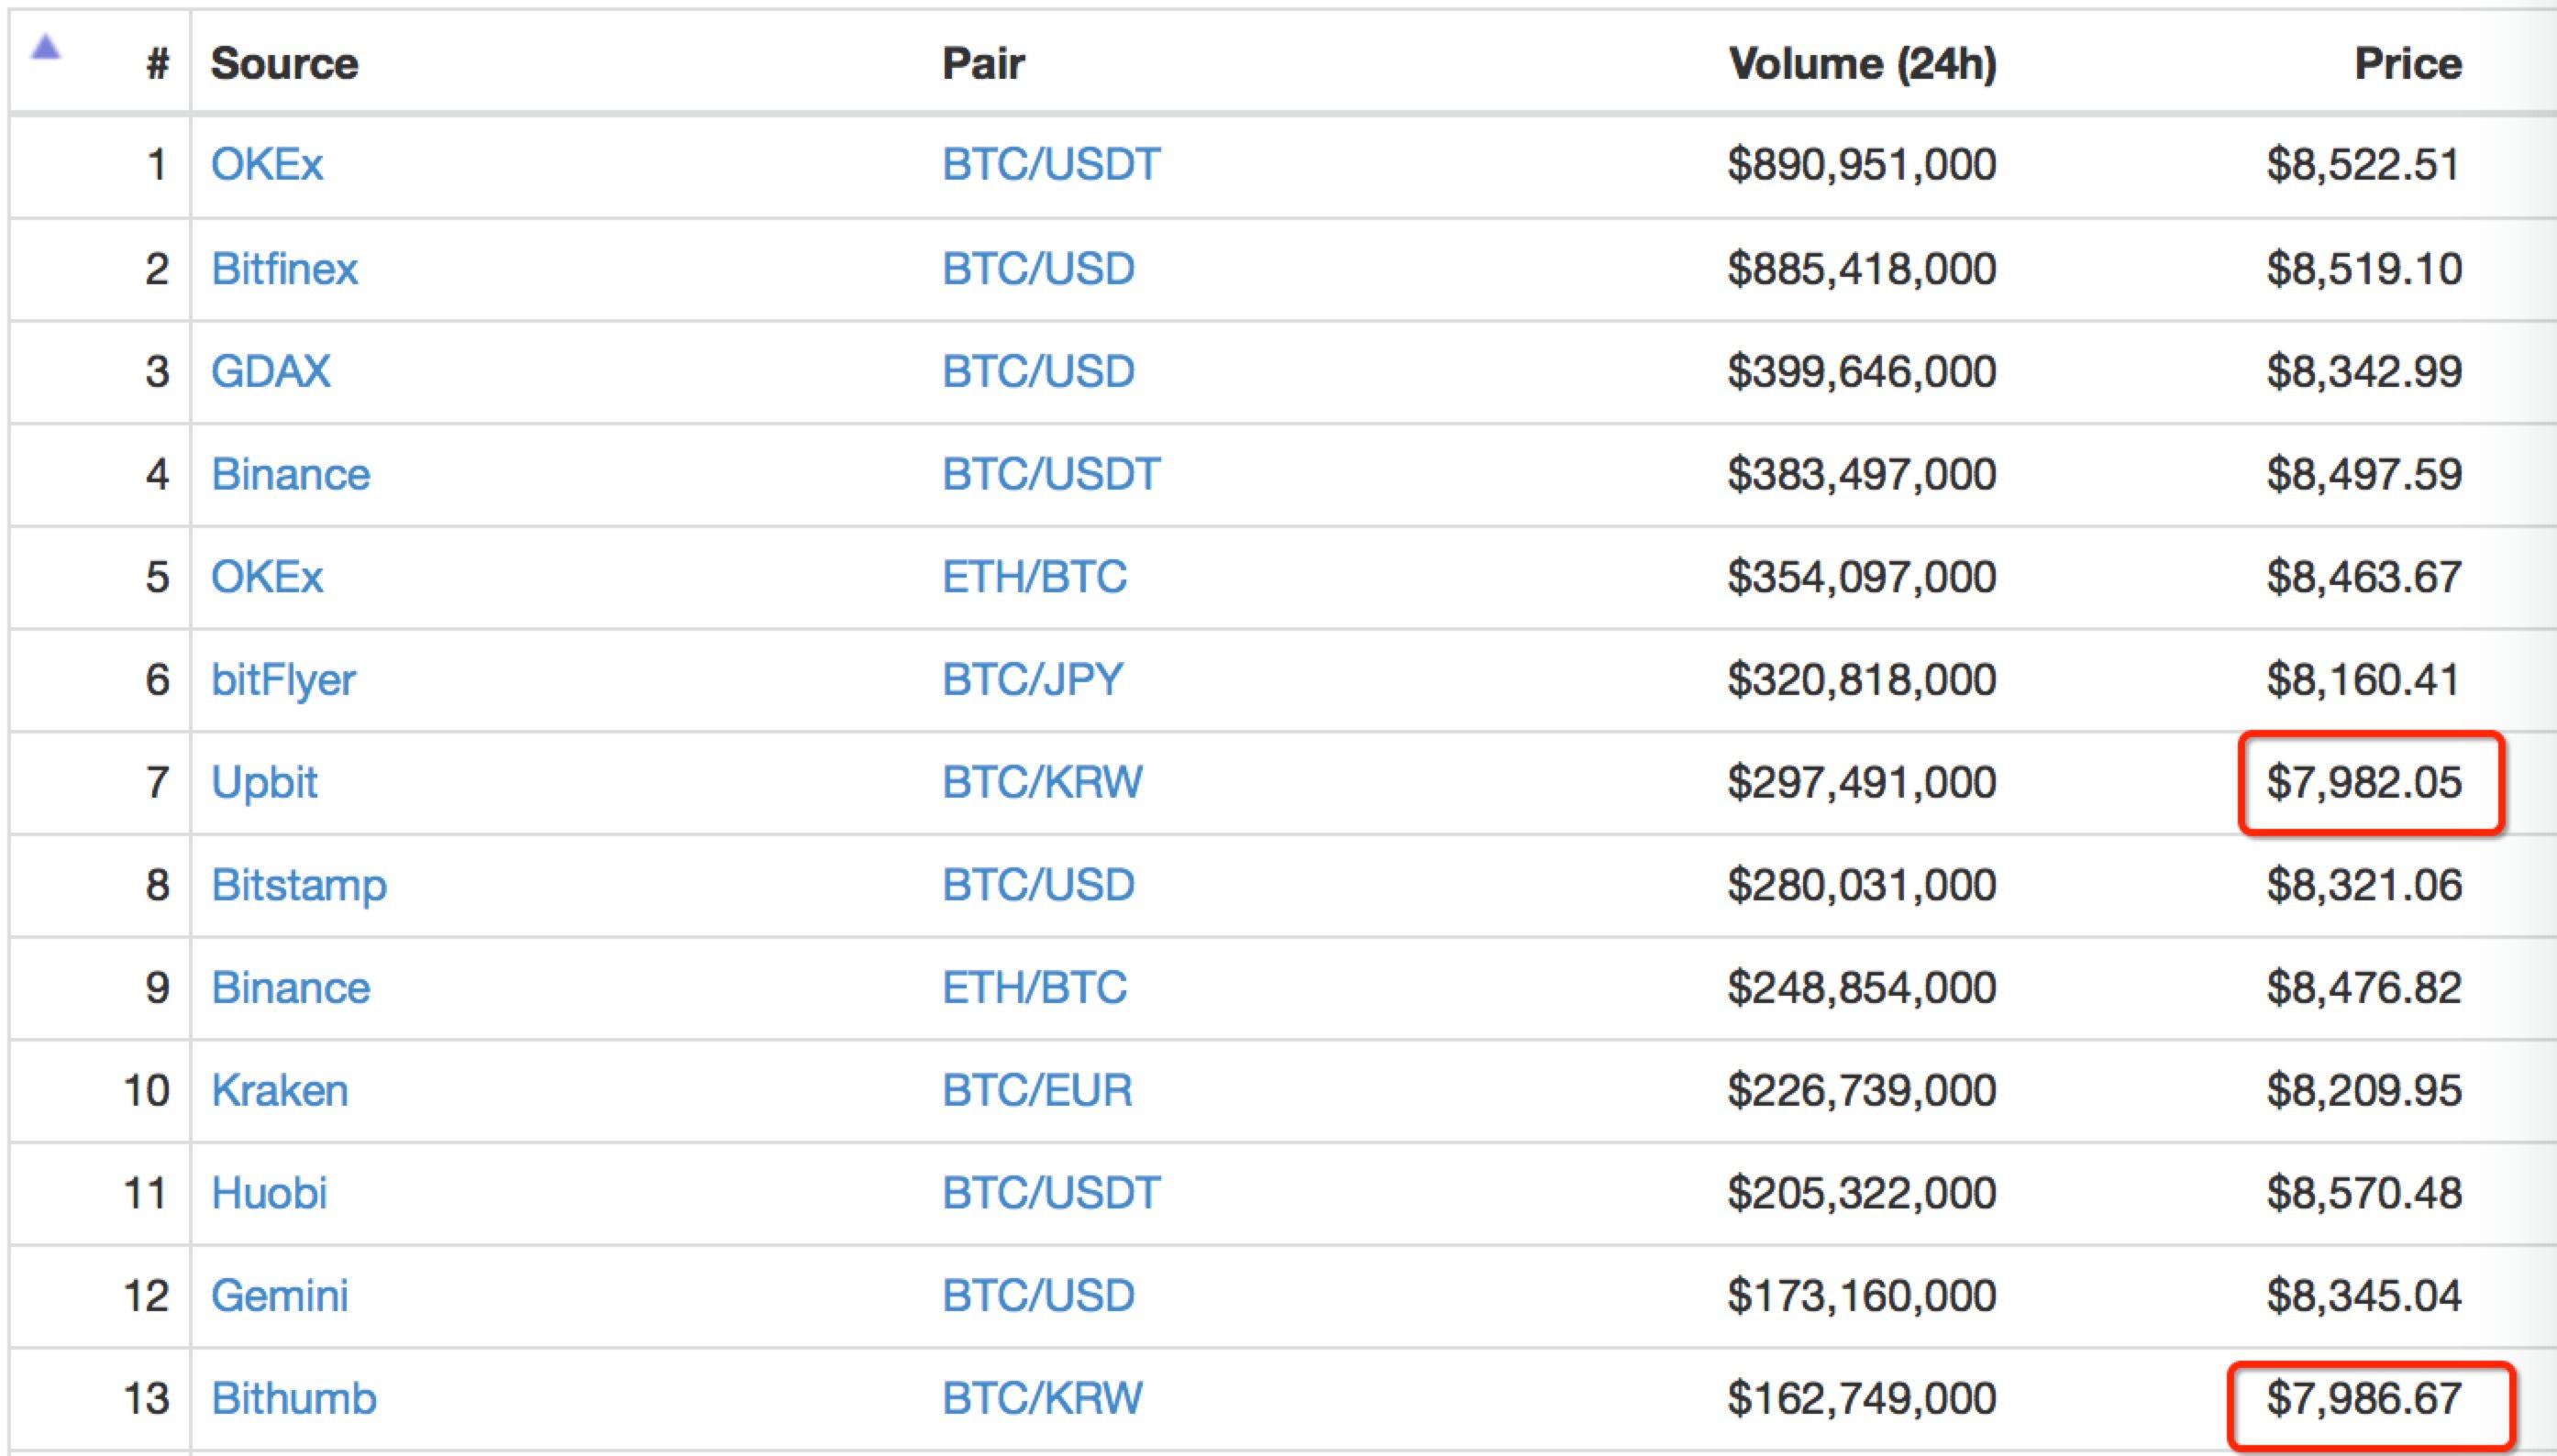This screenshot has height=1456, width=2557.
Task: Sort table by Source column header
Action: click(x=284, y=64)
